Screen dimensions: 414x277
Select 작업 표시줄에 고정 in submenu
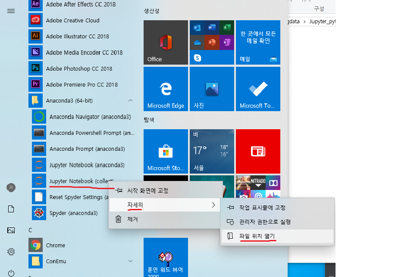pyautogui.click(x=277, y=208)
